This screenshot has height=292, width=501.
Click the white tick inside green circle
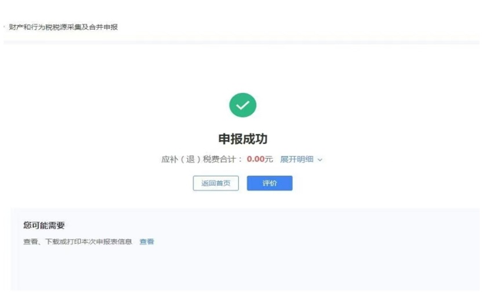243,105
